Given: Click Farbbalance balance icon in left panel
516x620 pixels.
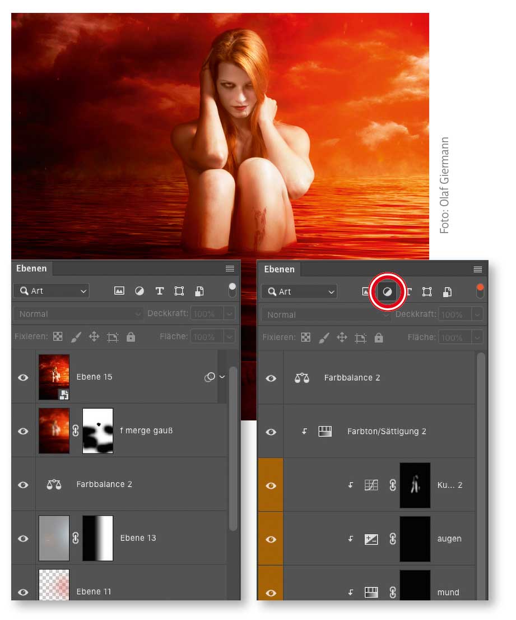Looking at the screenshot, I should tap(54, 484).
